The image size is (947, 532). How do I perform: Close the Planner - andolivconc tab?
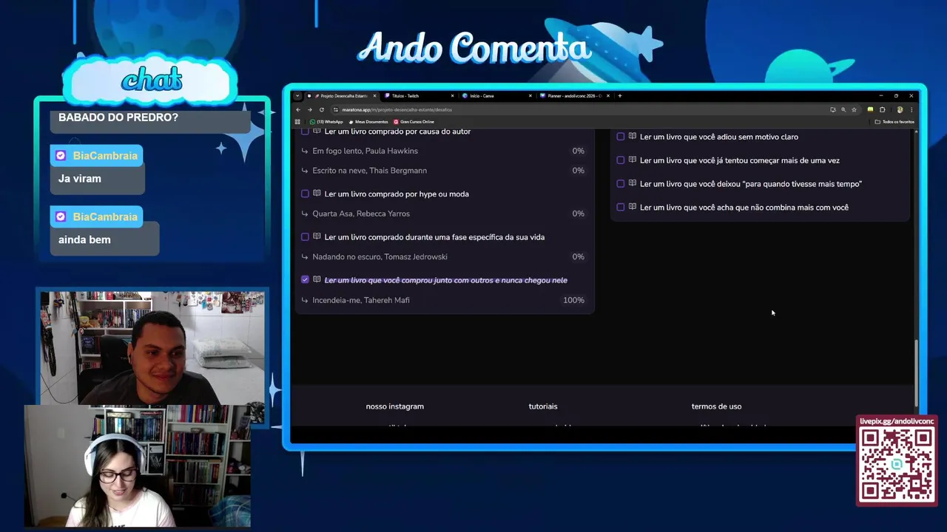click(x=608, y=95)
